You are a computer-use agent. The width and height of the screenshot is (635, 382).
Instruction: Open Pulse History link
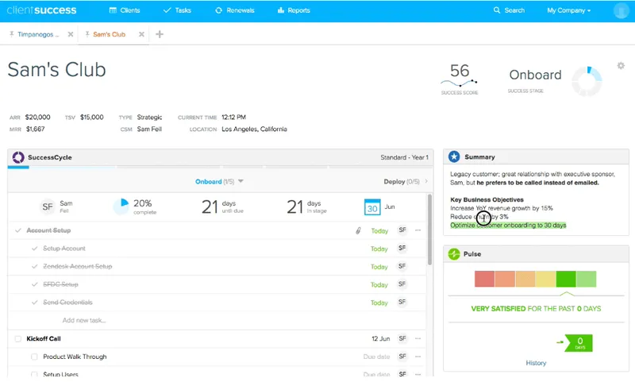coord(536,363)
